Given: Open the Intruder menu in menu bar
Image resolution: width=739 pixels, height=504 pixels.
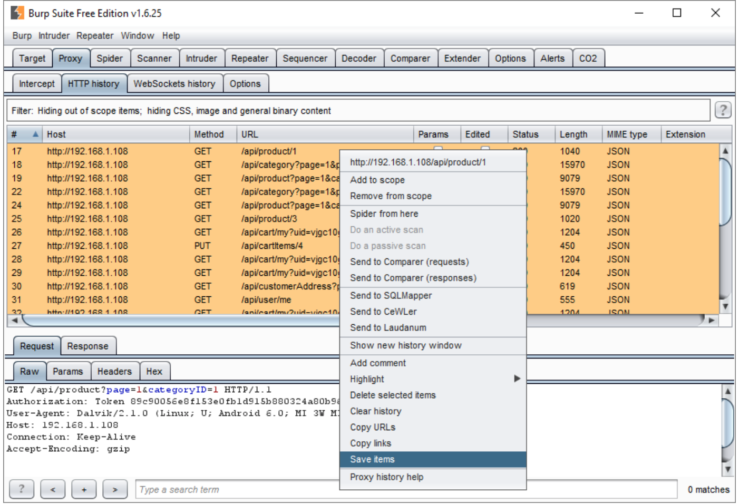Looking at the screenshot, I should tap(54, 35).
